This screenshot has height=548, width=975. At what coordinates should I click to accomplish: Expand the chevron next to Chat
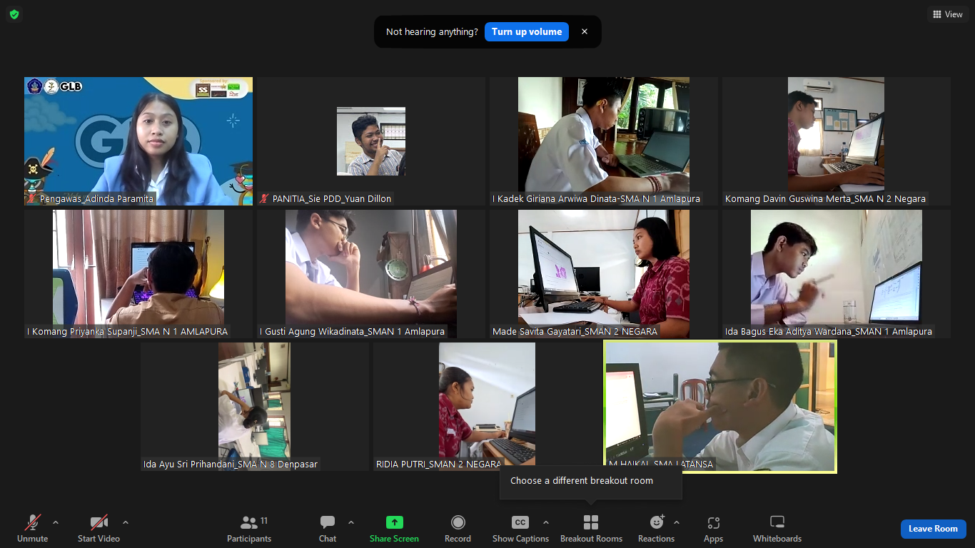(351, 522)
